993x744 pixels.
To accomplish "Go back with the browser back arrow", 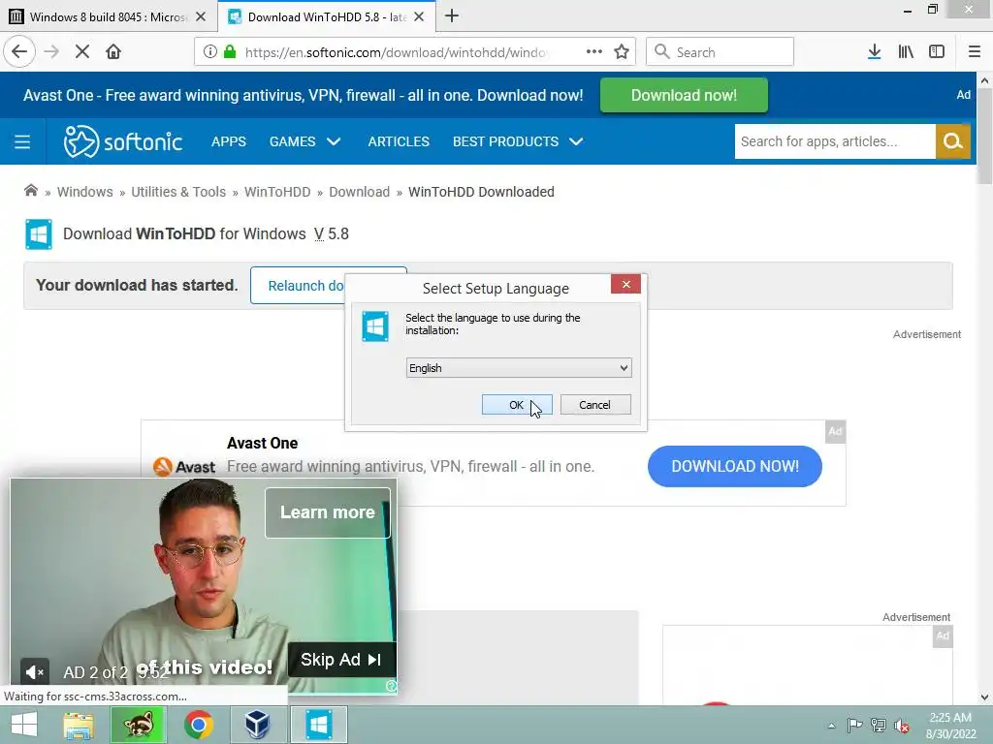I will pos(19,52).
